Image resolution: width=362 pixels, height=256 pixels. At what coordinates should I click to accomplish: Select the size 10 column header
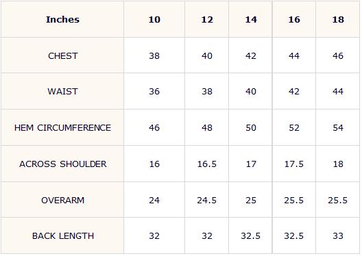(x=154, y=20)
